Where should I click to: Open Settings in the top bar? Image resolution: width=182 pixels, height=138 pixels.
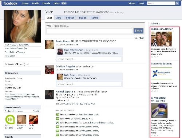click(131, 3)
